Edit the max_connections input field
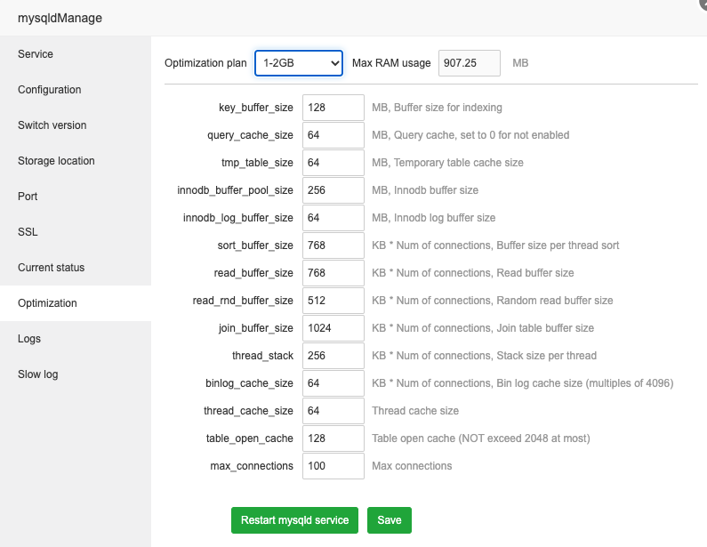 pos(333,466)
